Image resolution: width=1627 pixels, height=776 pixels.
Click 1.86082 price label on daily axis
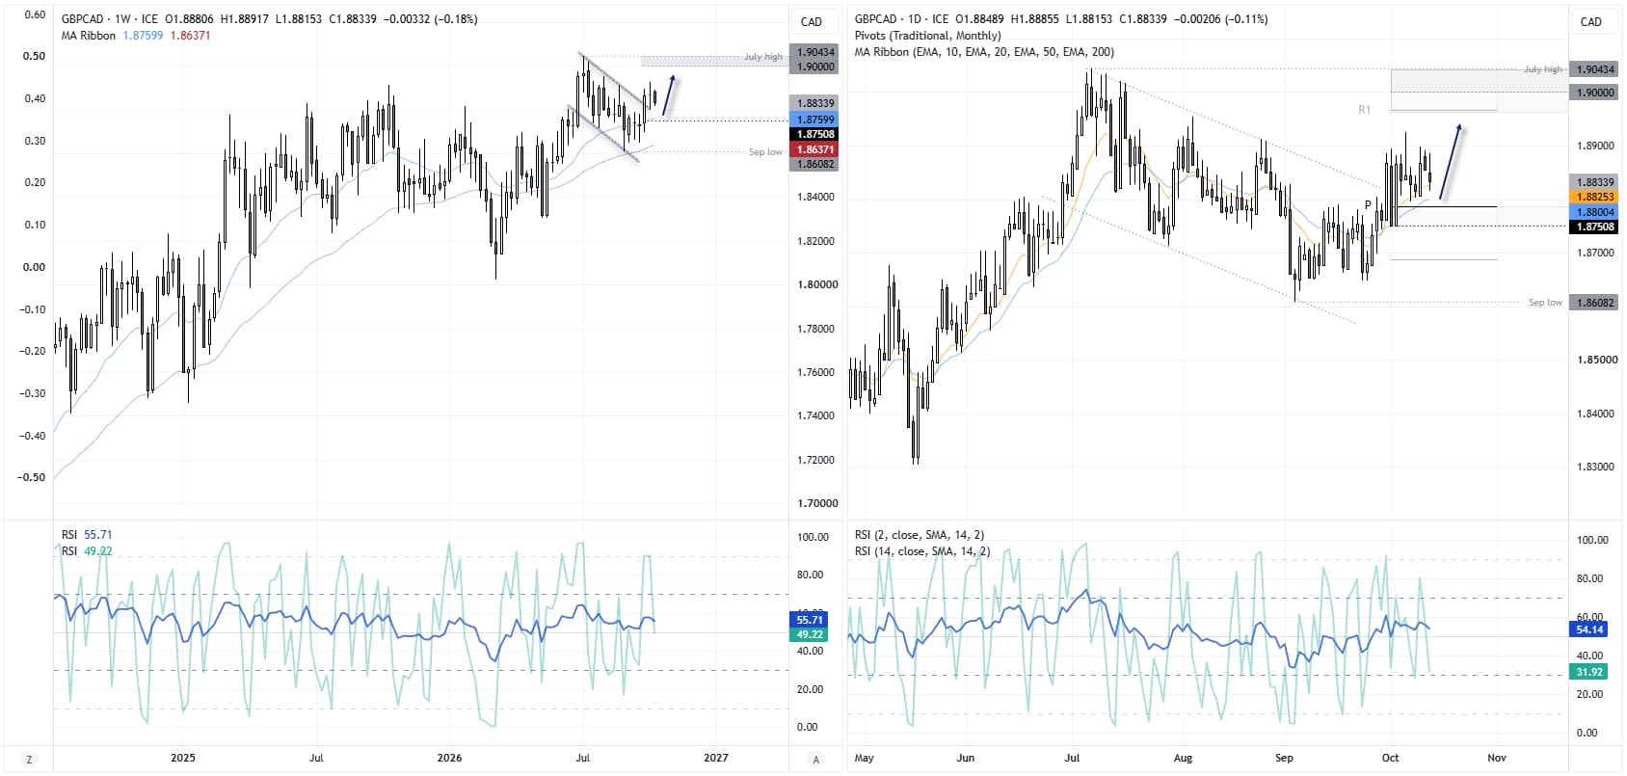(x=1594, y=303)
